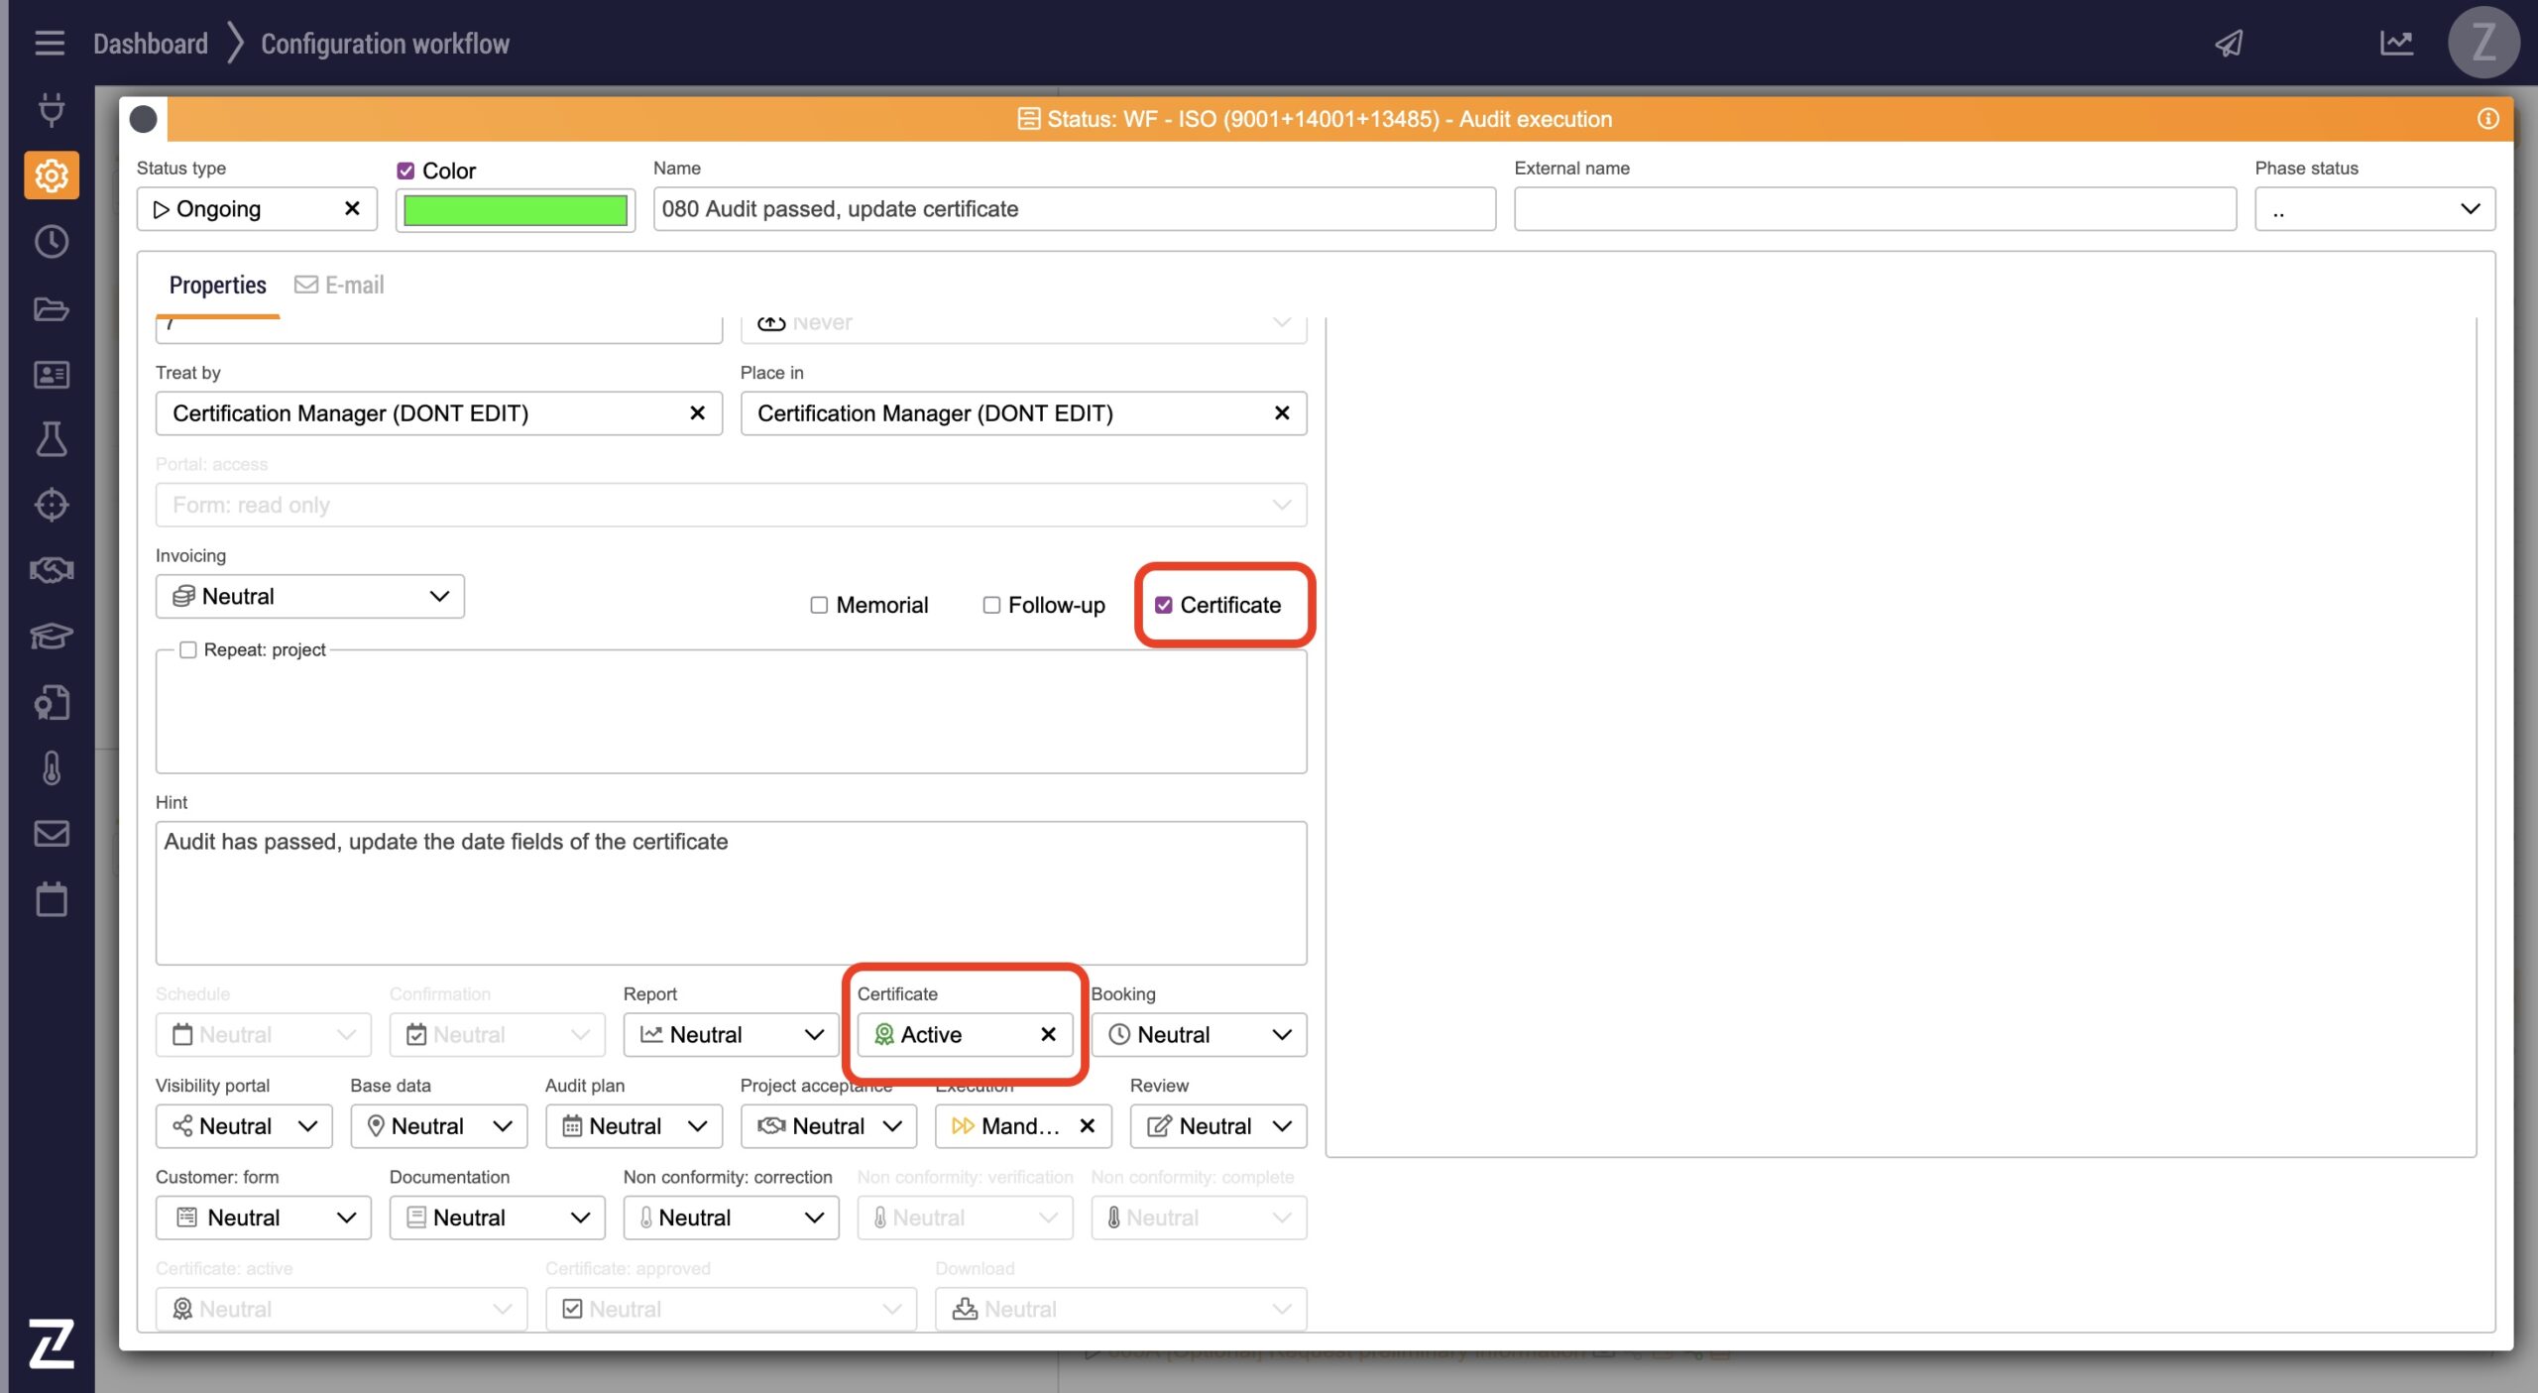
Task: Expand the Phase status dropdown
Action: (2374, 209)
